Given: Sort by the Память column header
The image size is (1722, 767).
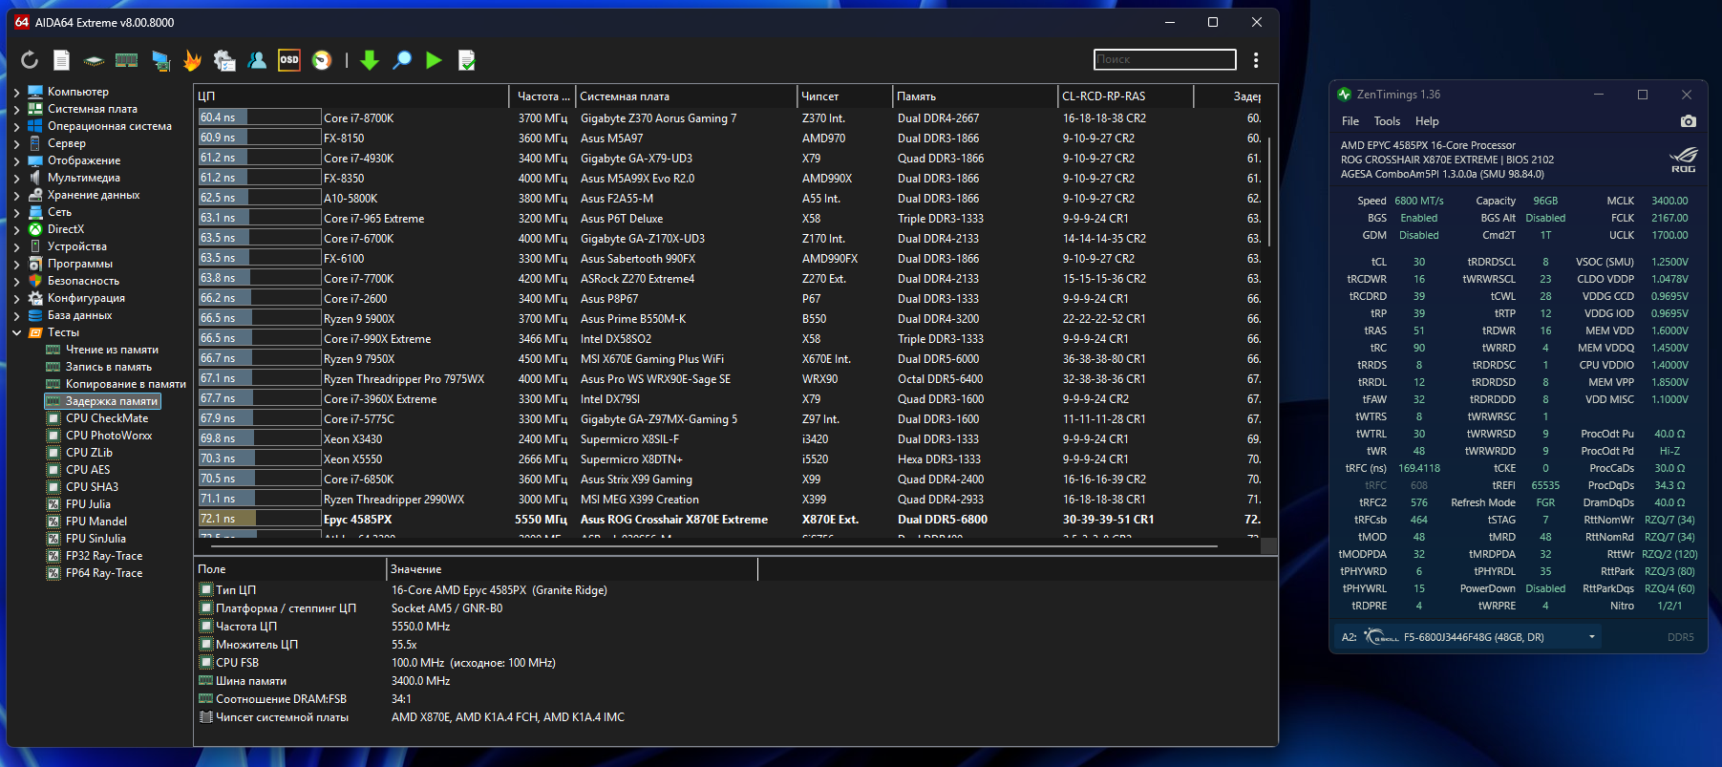Looking at the screenshot, I should [976, 96].
